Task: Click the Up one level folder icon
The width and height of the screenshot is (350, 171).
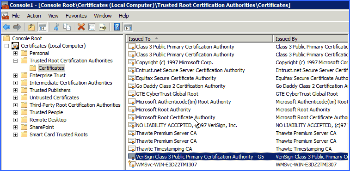Action: point(31,27)
